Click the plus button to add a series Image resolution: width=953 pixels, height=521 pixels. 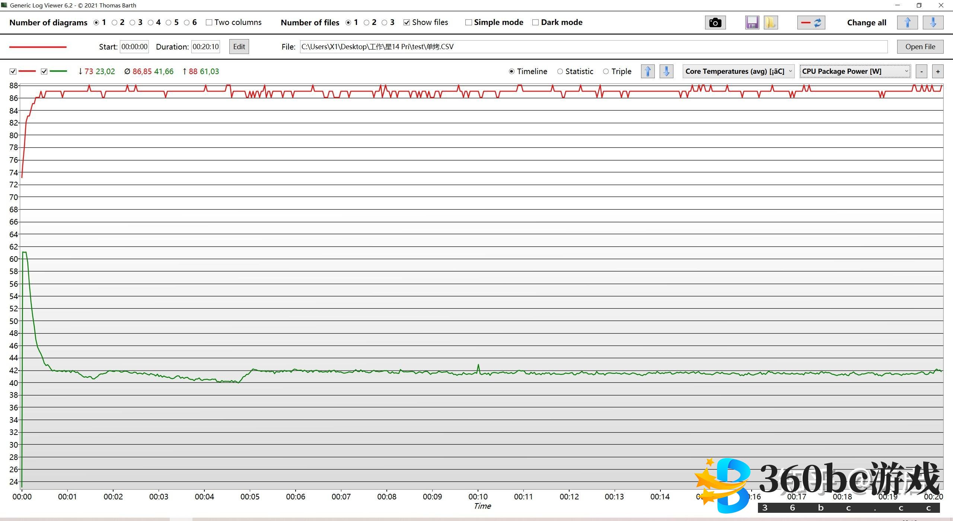(x=938, y=72)
